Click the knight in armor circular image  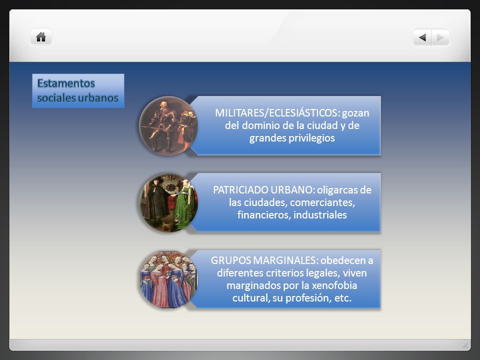(168, 125)
